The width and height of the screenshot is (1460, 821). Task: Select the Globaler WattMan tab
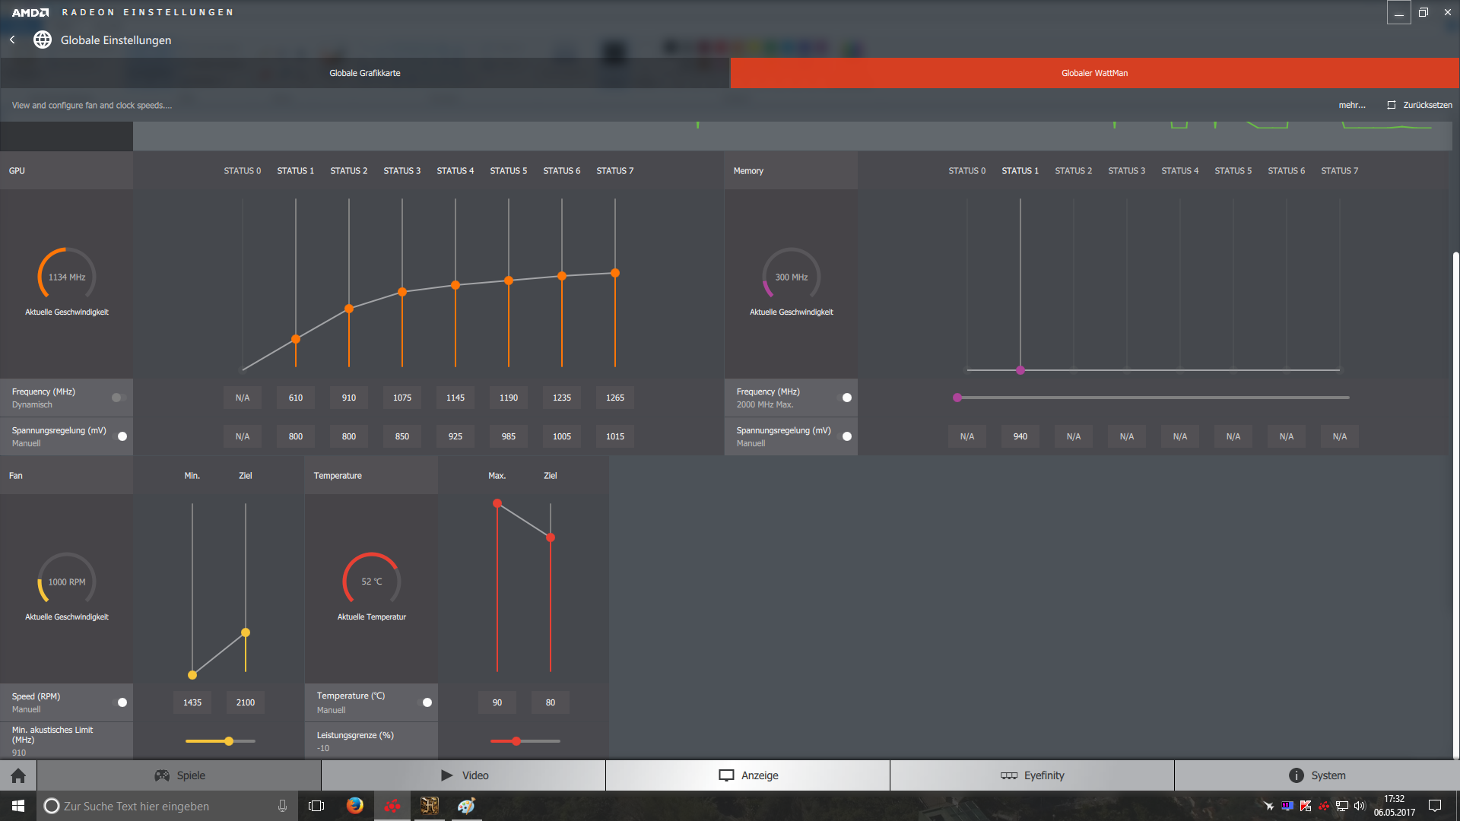[x=1094, y=73]
